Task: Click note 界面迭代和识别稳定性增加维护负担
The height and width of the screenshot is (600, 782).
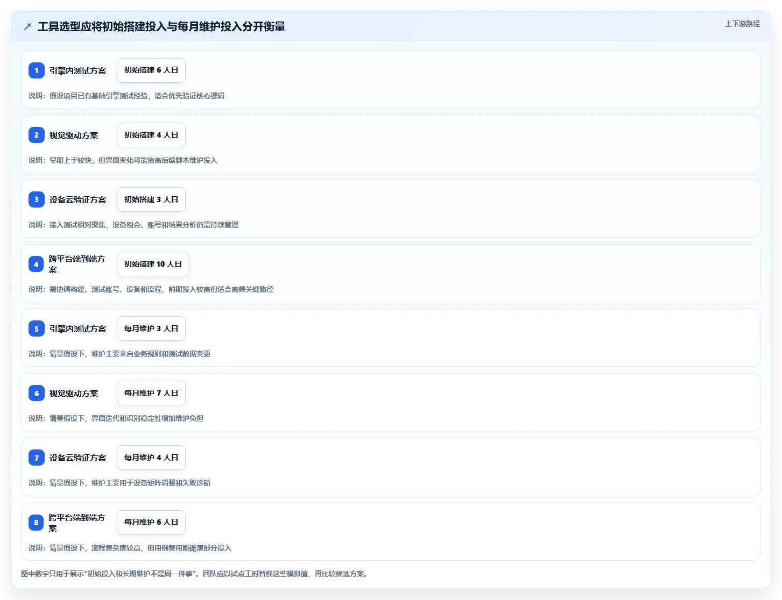Action: click(x=116, y=418)
